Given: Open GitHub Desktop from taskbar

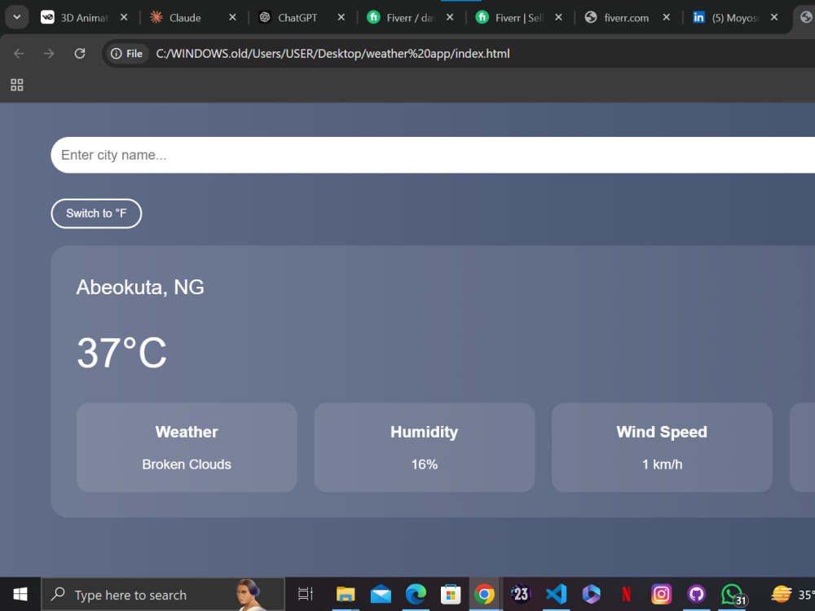Looking at the screenshot, I should (697, 594).
